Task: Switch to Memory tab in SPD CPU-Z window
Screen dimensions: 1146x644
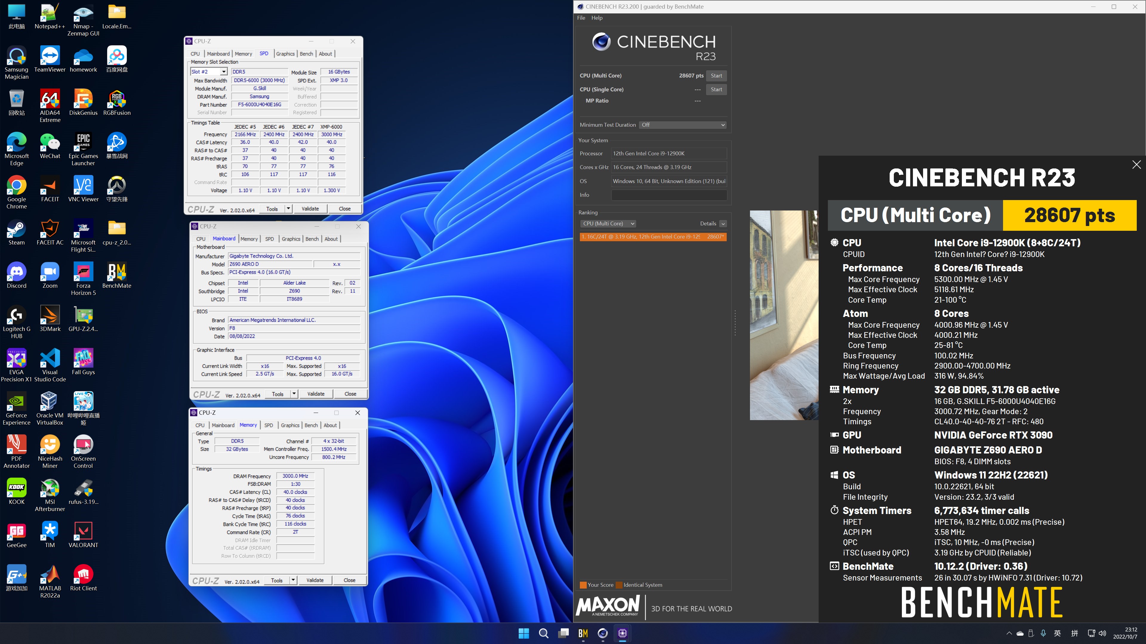Action: tap(243, 54)
